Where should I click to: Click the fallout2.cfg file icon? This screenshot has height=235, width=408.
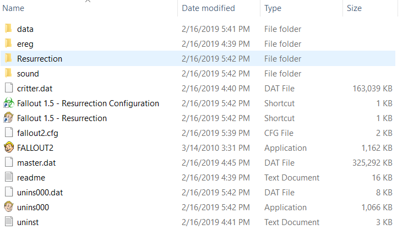coord(9,133)
